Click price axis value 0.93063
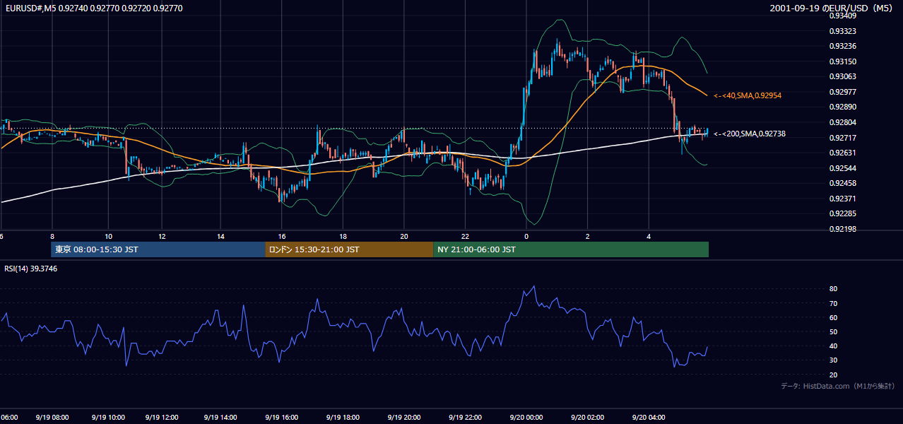The height and width of the screenshot is (424, 903). point(843,76)
